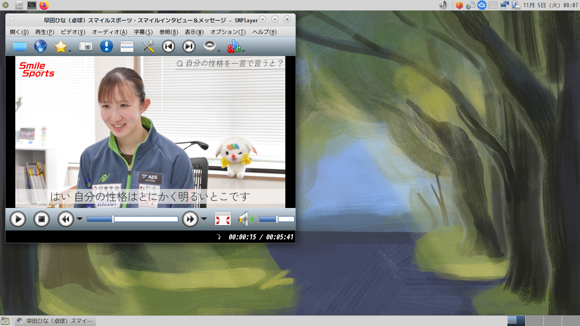Open the playlist window icon

127,46
